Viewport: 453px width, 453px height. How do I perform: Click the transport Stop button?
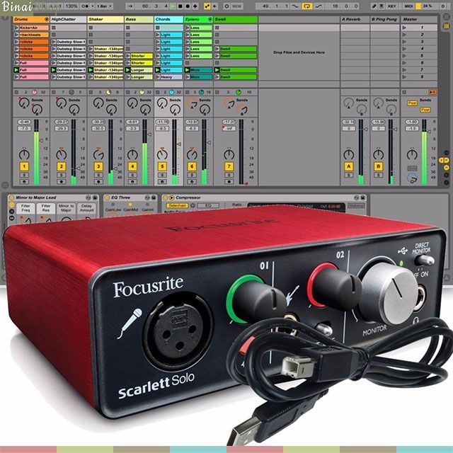(180, 6)
